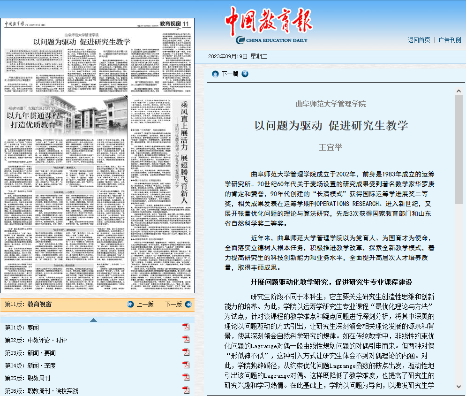Open the 广告刊例 link
The width and height of the screenshot is (466, 396).
[x=450, y=40]
